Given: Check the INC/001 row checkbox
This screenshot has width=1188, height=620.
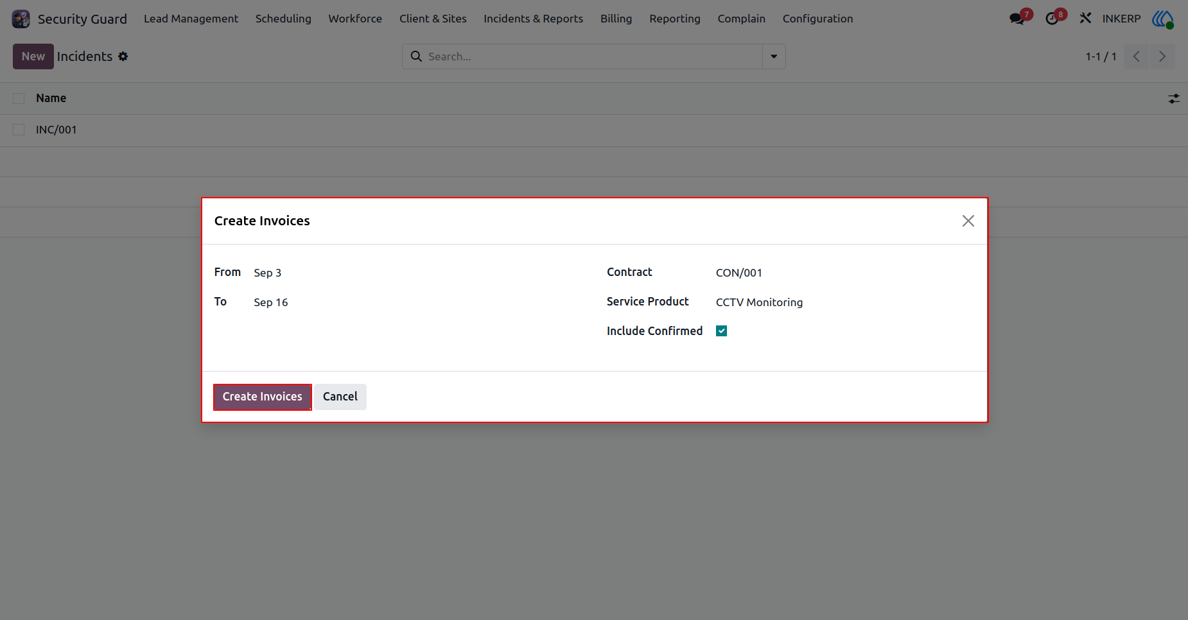Looking at the screenshot, I should [19, 130].
